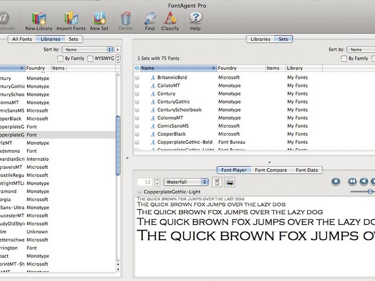Click the font size input field showing 12
The height and width of the screenshot is (281, 375).
point(146,182)
